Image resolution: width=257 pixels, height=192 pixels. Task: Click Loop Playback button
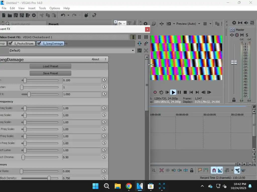pos(161,92)
